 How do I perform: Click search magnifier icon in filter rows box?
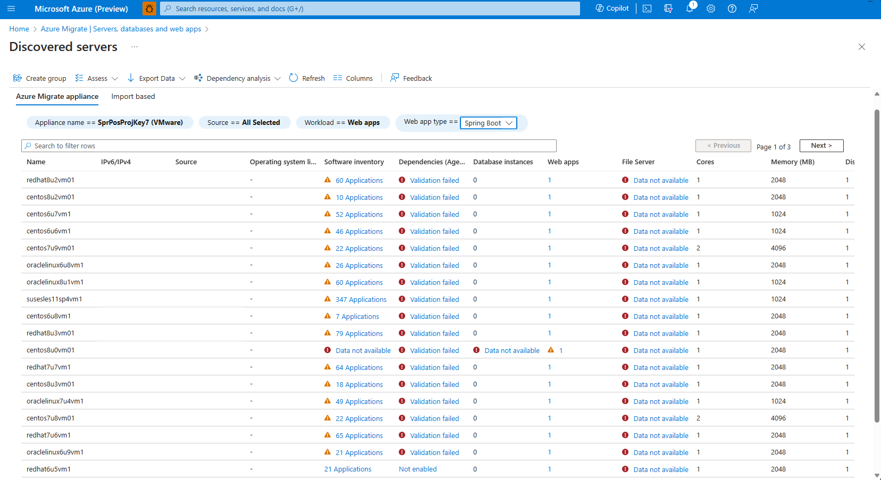[28, 146]
